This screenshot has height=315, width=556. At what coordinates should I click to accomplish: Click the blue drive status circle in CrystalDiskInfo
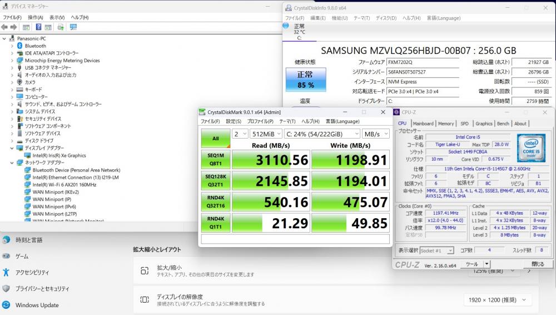pyautogui.click(x=286, y=26)
